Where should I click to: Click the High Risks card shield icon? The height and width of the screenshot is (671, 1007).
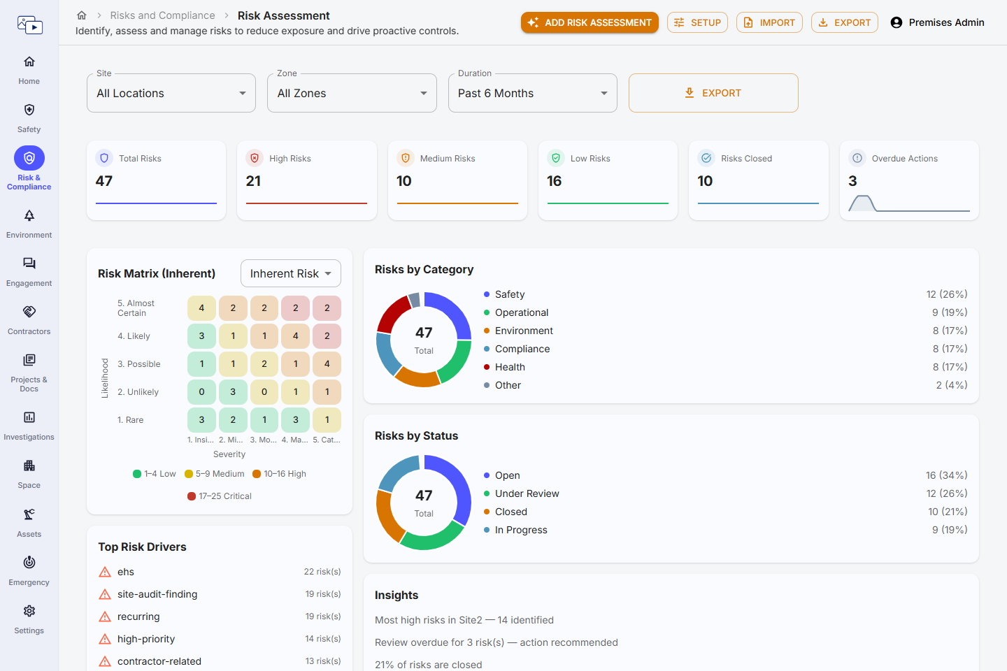[x=255, y=158]
